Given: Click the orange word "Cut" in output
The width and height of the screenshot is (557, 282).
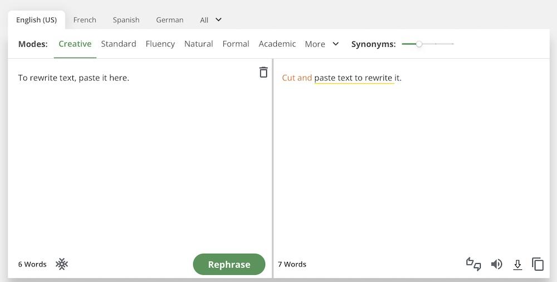Looking at the screenshot, I should (x=288, y=78).
